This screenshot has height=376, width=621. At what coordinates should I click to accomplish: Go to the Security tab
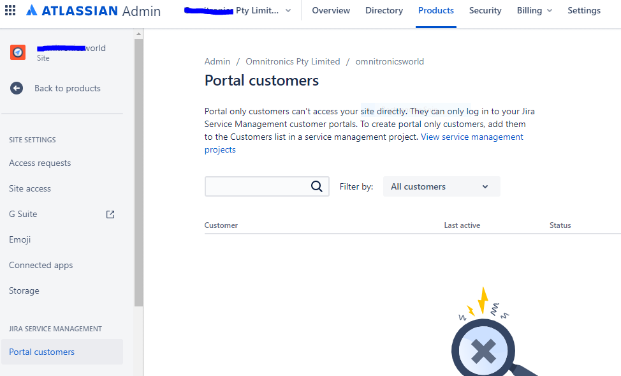point(485,11)
